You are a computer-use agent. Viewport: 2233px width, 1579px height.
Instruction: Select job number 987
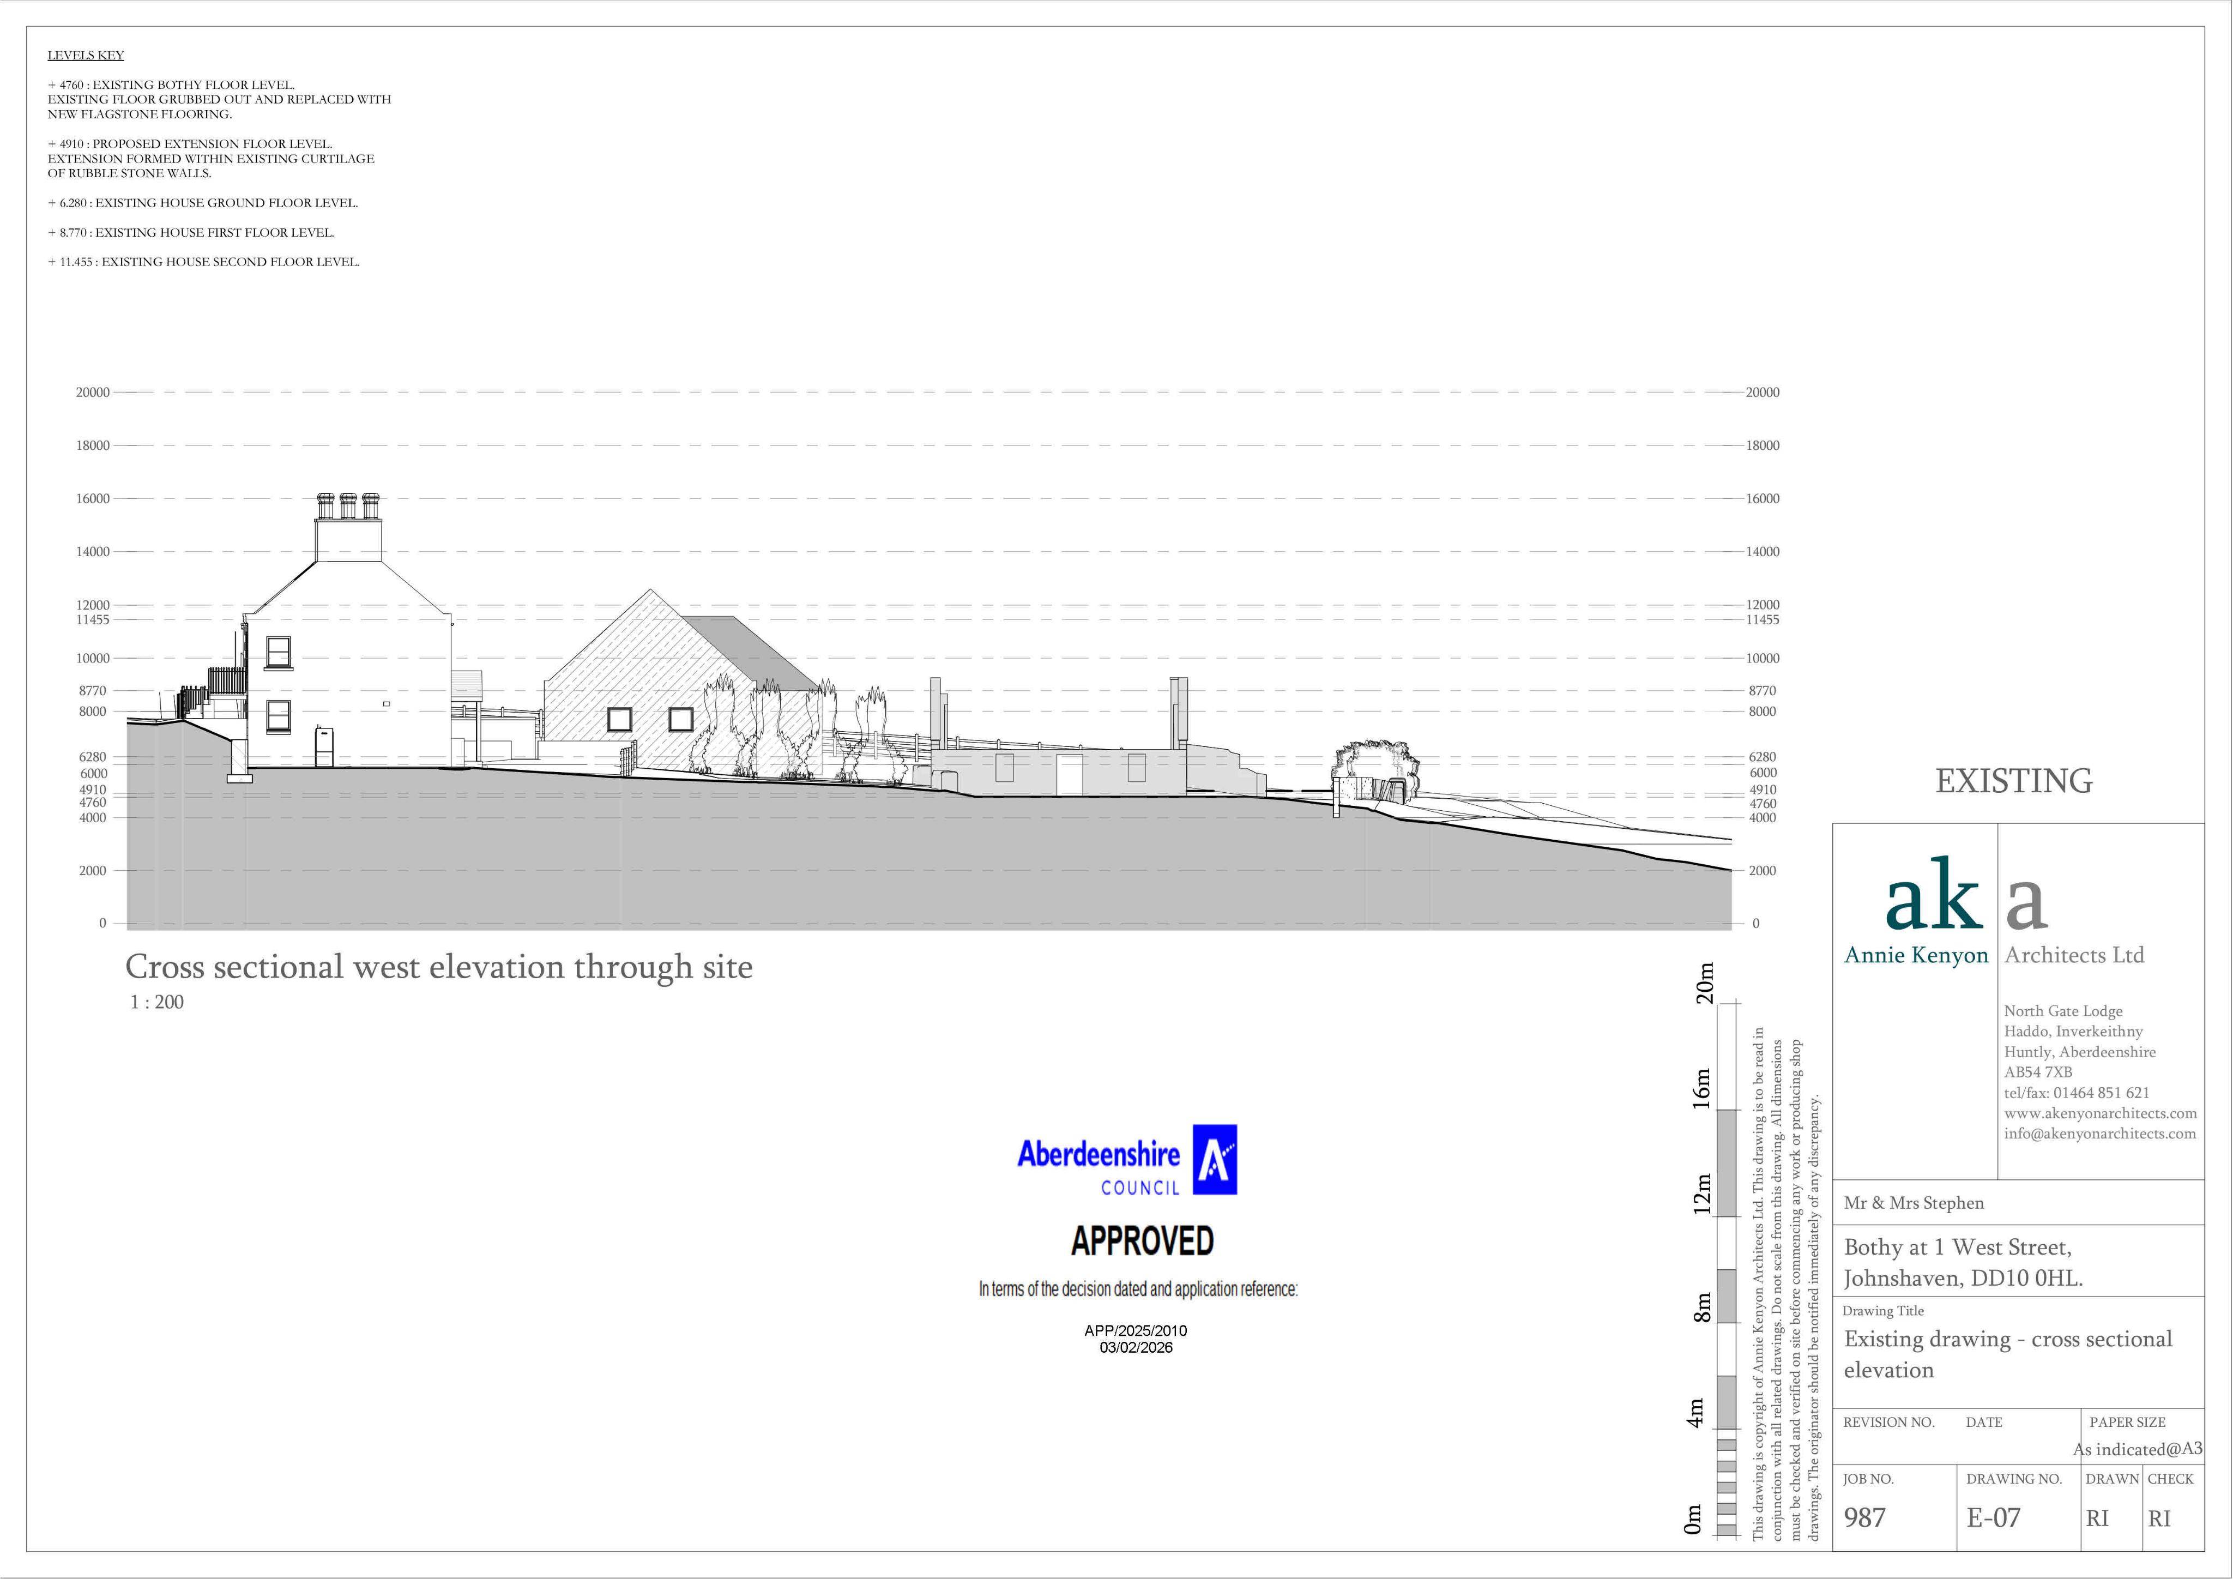click(1864, 1518)
